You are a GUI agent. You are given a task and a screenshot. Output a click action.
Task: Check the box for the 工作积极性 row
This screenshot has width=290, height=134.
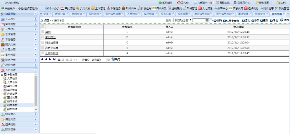[x=43, y=53]
